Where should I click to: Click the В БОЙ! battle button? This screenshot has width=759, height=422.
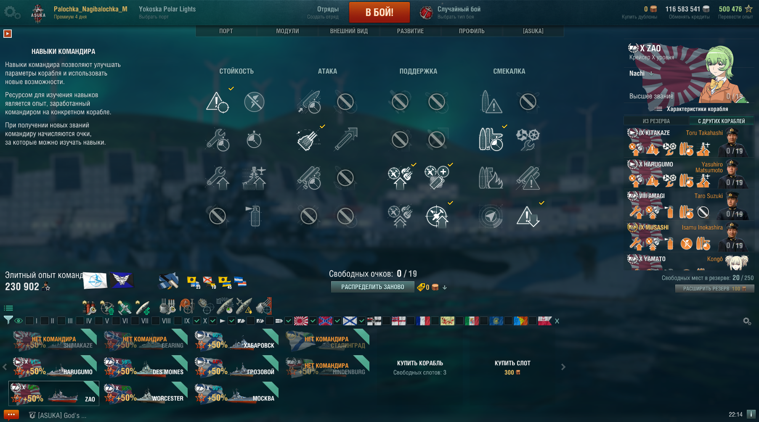point(379,12)
